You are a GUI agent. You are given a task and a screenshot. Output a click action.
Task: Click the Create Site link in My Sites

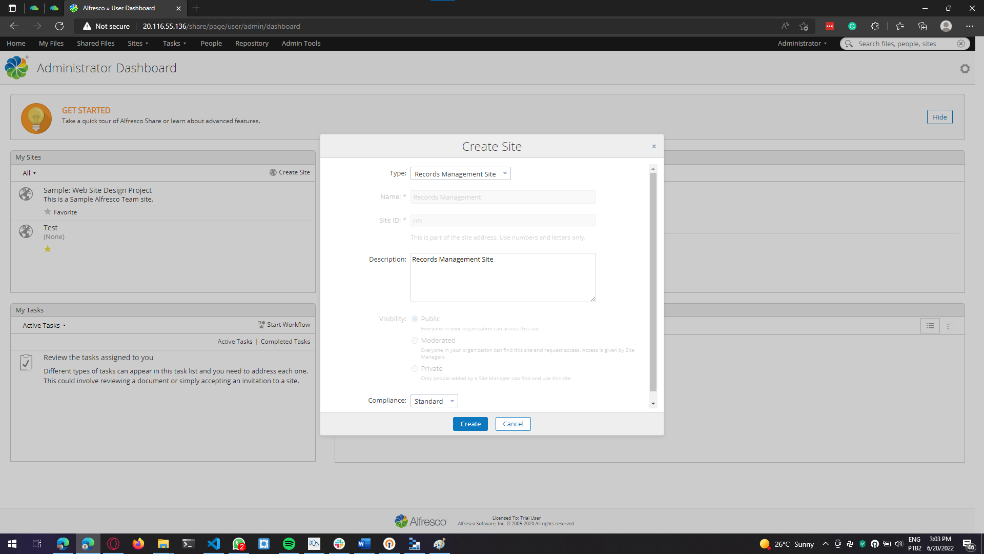coord(290,172)
